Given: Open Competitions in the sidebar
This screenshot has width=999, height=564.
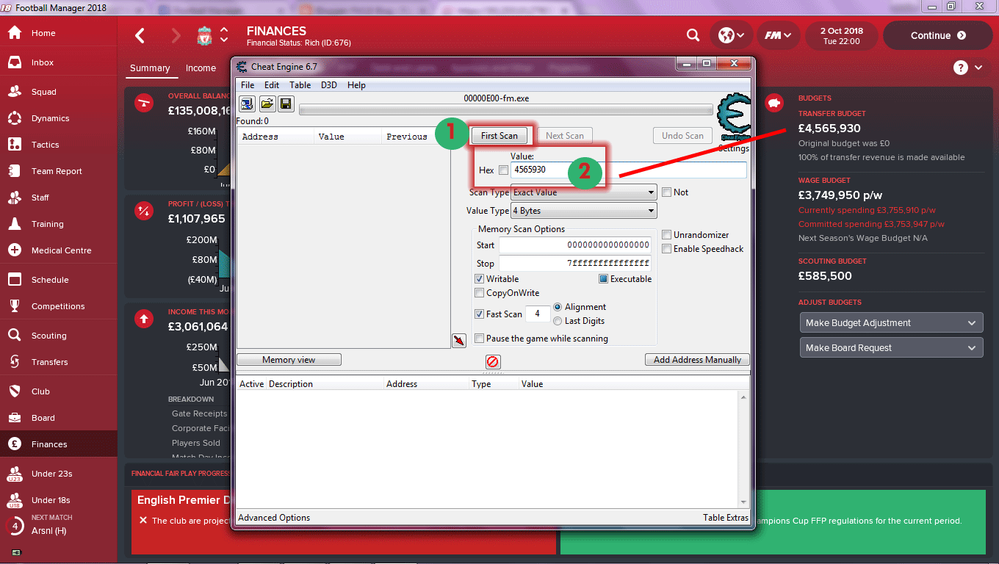Looking at the screenshot, I should [x=59, y=306].
